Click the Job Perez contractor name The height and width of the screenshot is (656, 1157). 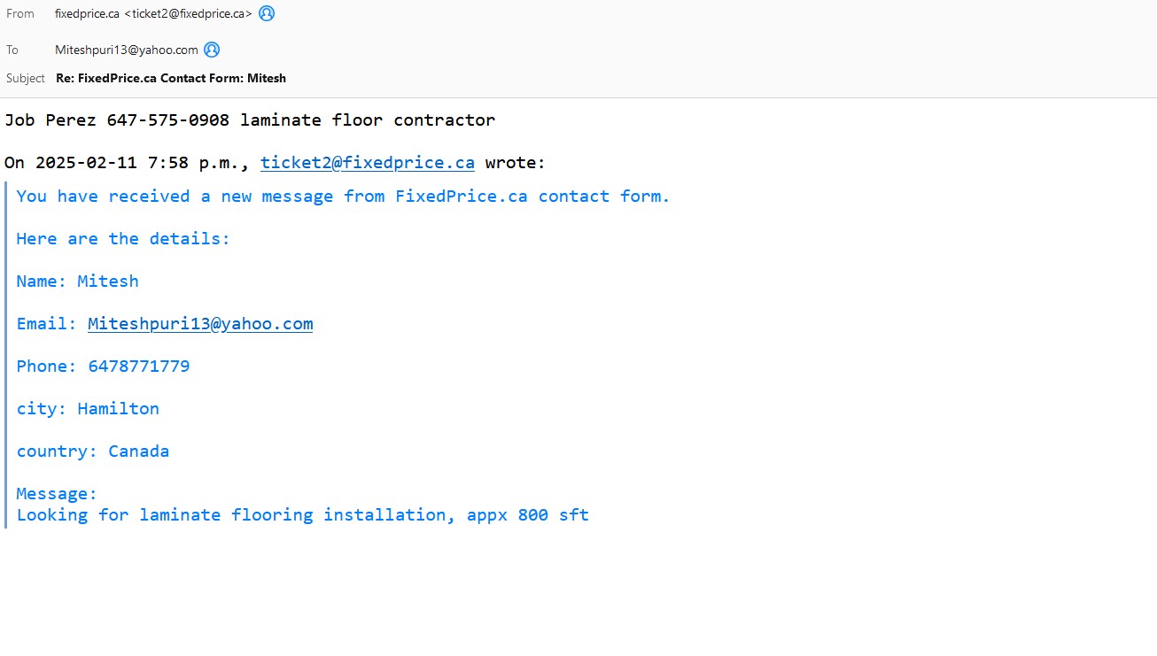(50, 120)
